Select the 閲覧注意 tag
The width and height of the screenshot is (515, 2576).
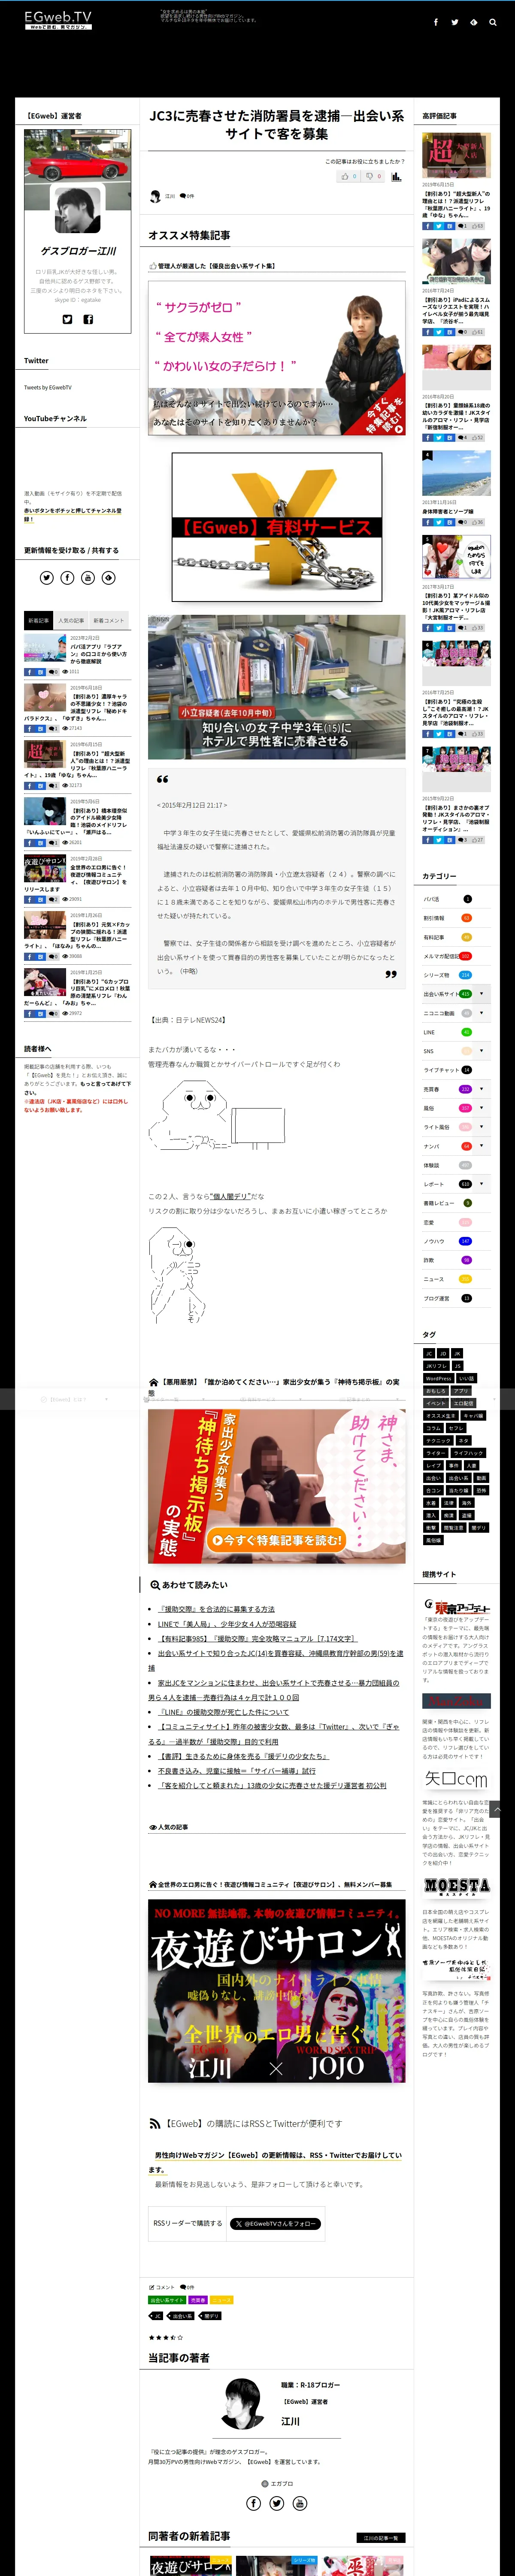click(453, 1528)
